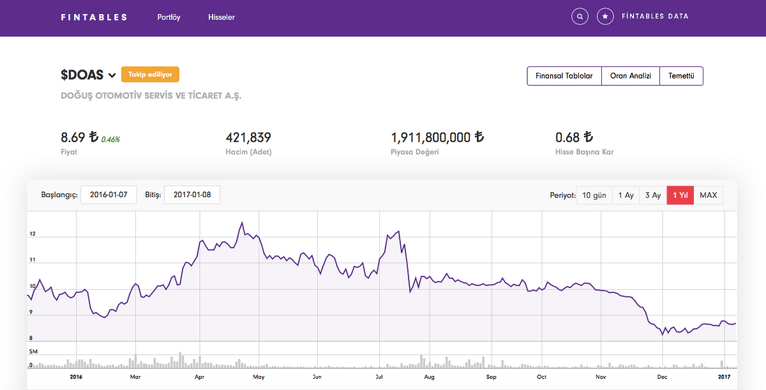
Task: Select the 1 Ay period
Action: 626,195
